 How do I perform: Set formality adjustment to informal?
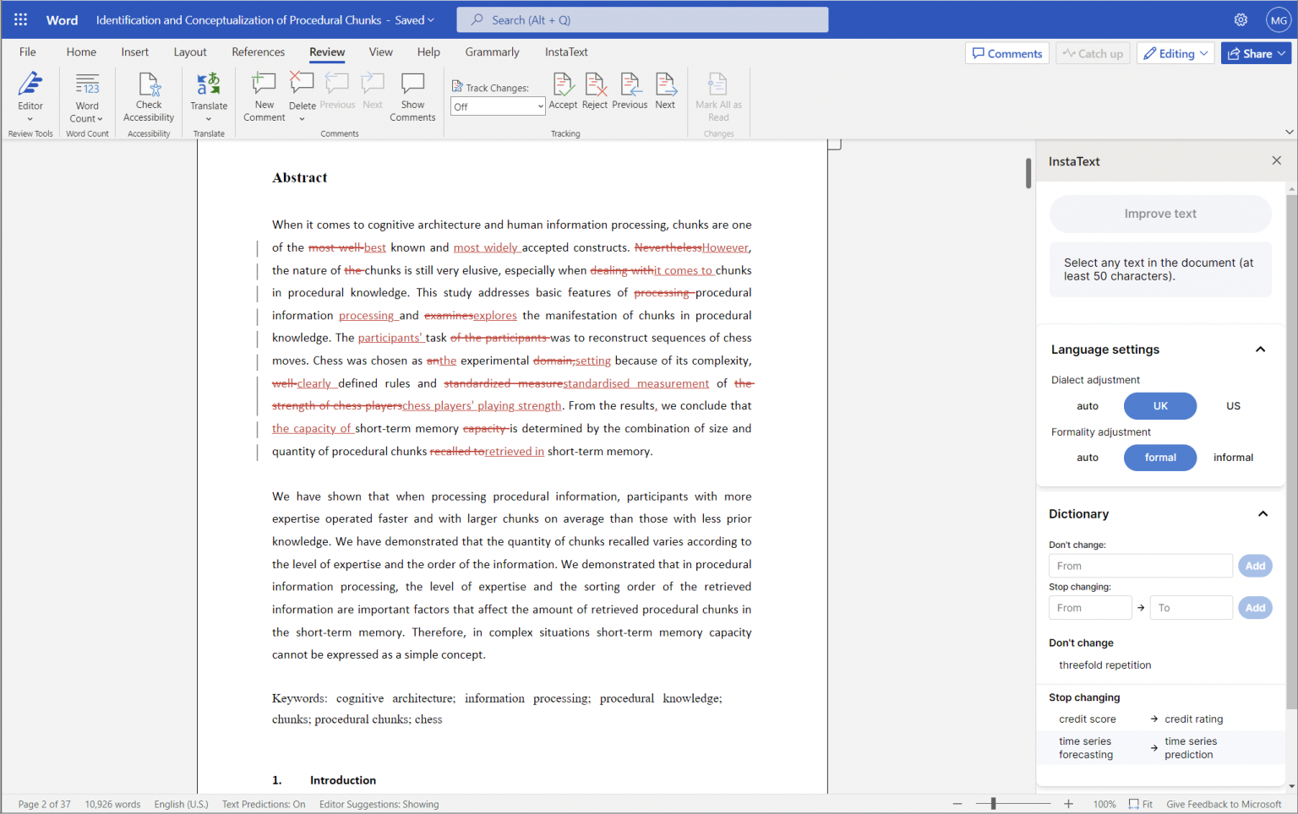point(1233,457)
